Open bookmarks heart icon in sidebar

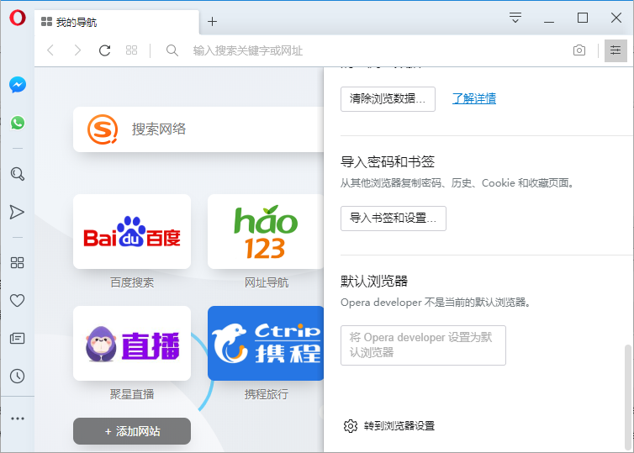tap(17, 300)
